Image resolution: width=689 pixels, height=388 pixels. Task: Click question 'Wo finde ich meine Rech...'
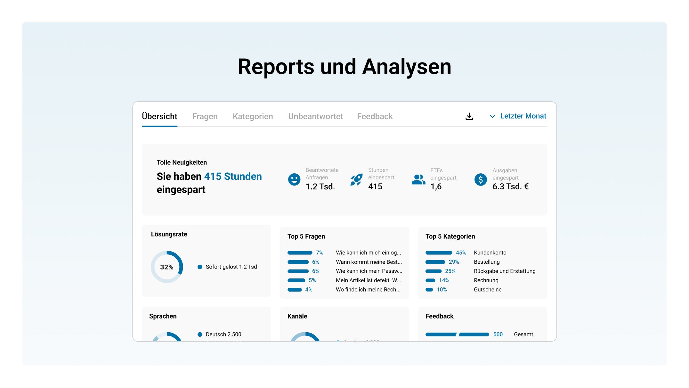click(368, 290)
